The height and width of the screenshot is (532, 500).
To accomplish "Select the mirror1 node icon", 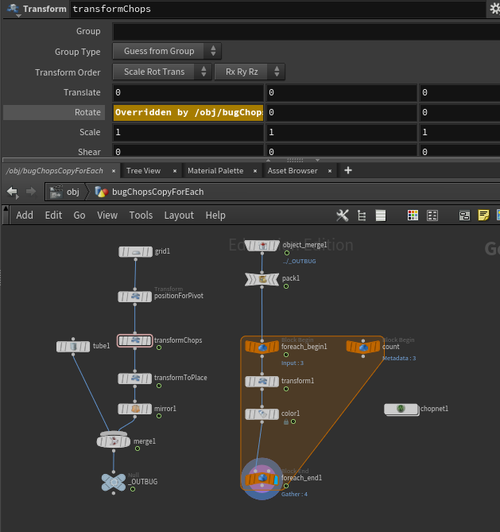I will click(135, 409).
